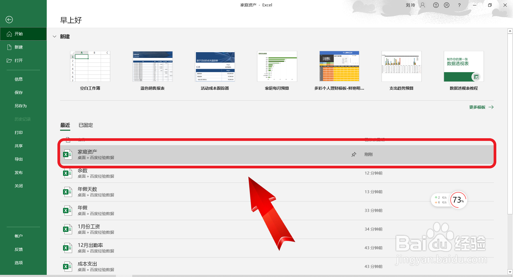Pin the 家庭资产 file to the list
The width and height of the screenshot is (515, 277).
354,155
